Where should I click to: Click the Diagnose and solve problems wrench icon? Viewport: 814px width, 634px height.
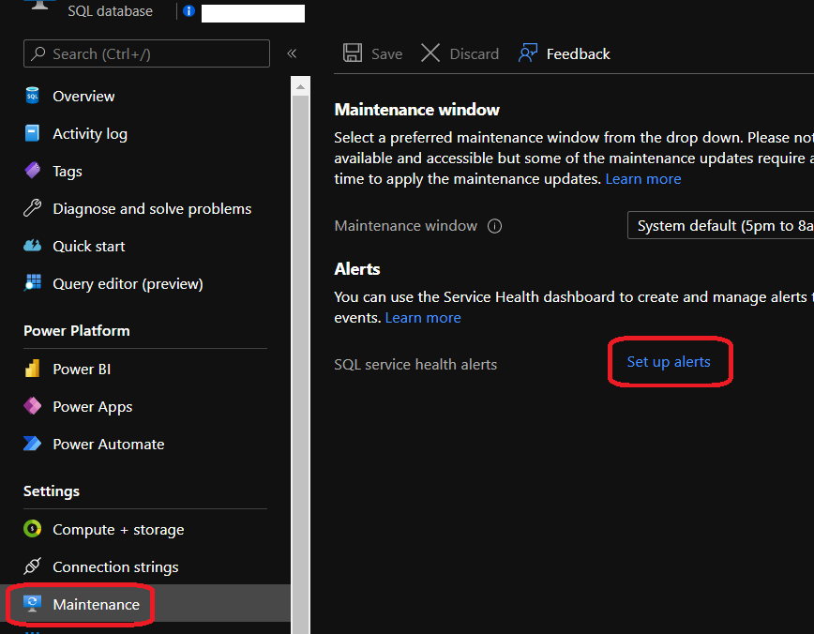(33, 209)
